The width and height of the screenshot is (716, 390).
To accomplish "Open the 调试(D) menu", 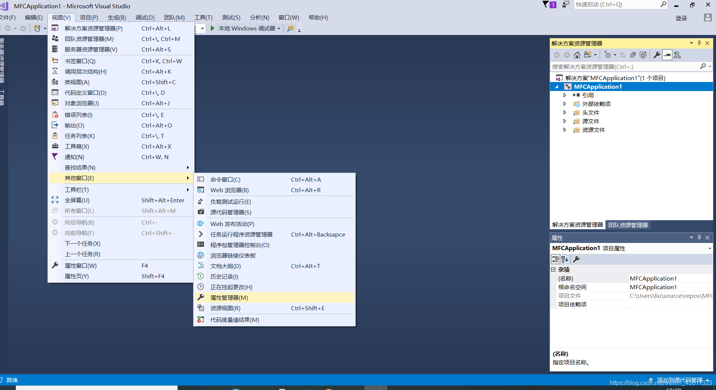I will tap(145, 18).
